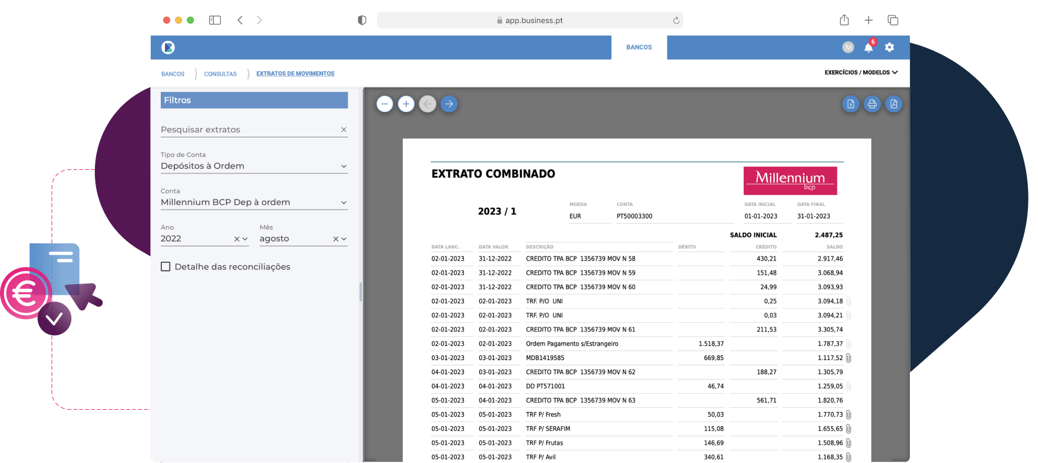Select the BANCOS tab
This screenshot has width=1038, height=463.
(639, 47)
